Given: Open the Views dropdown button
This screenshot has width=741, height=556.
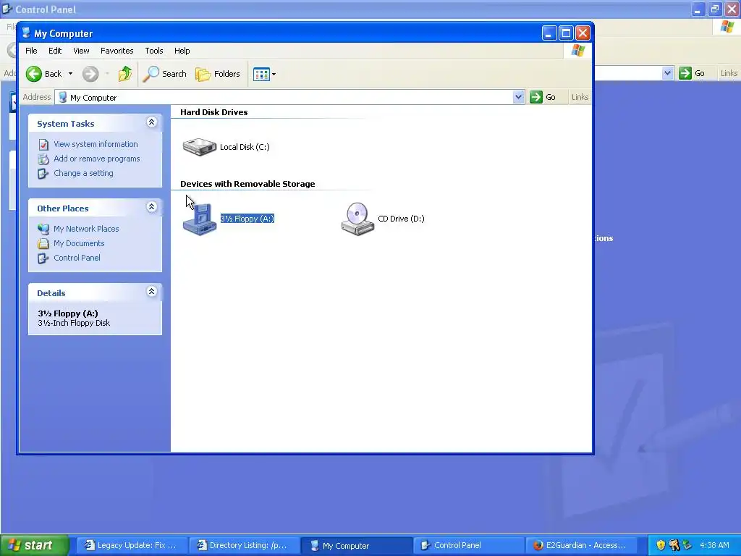Looking at the screenshot, I should (x=264, y=74).
